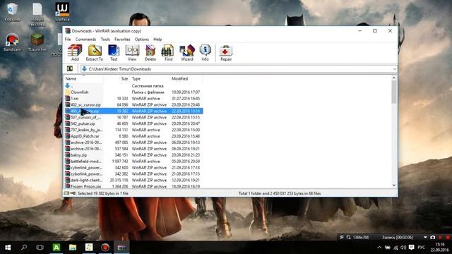Expand the address path dropdown
The image size is (452, 254).
tap(394, 69)
